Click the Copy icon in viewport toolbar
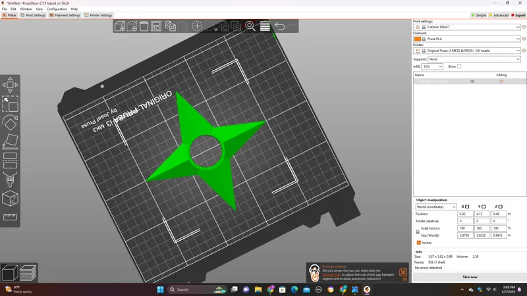This screenshot has width=527, height=296. pos(171,26)
